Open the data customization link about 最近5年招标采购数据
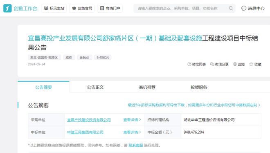This screenshot has height=153, width=270. coord(194,105)
